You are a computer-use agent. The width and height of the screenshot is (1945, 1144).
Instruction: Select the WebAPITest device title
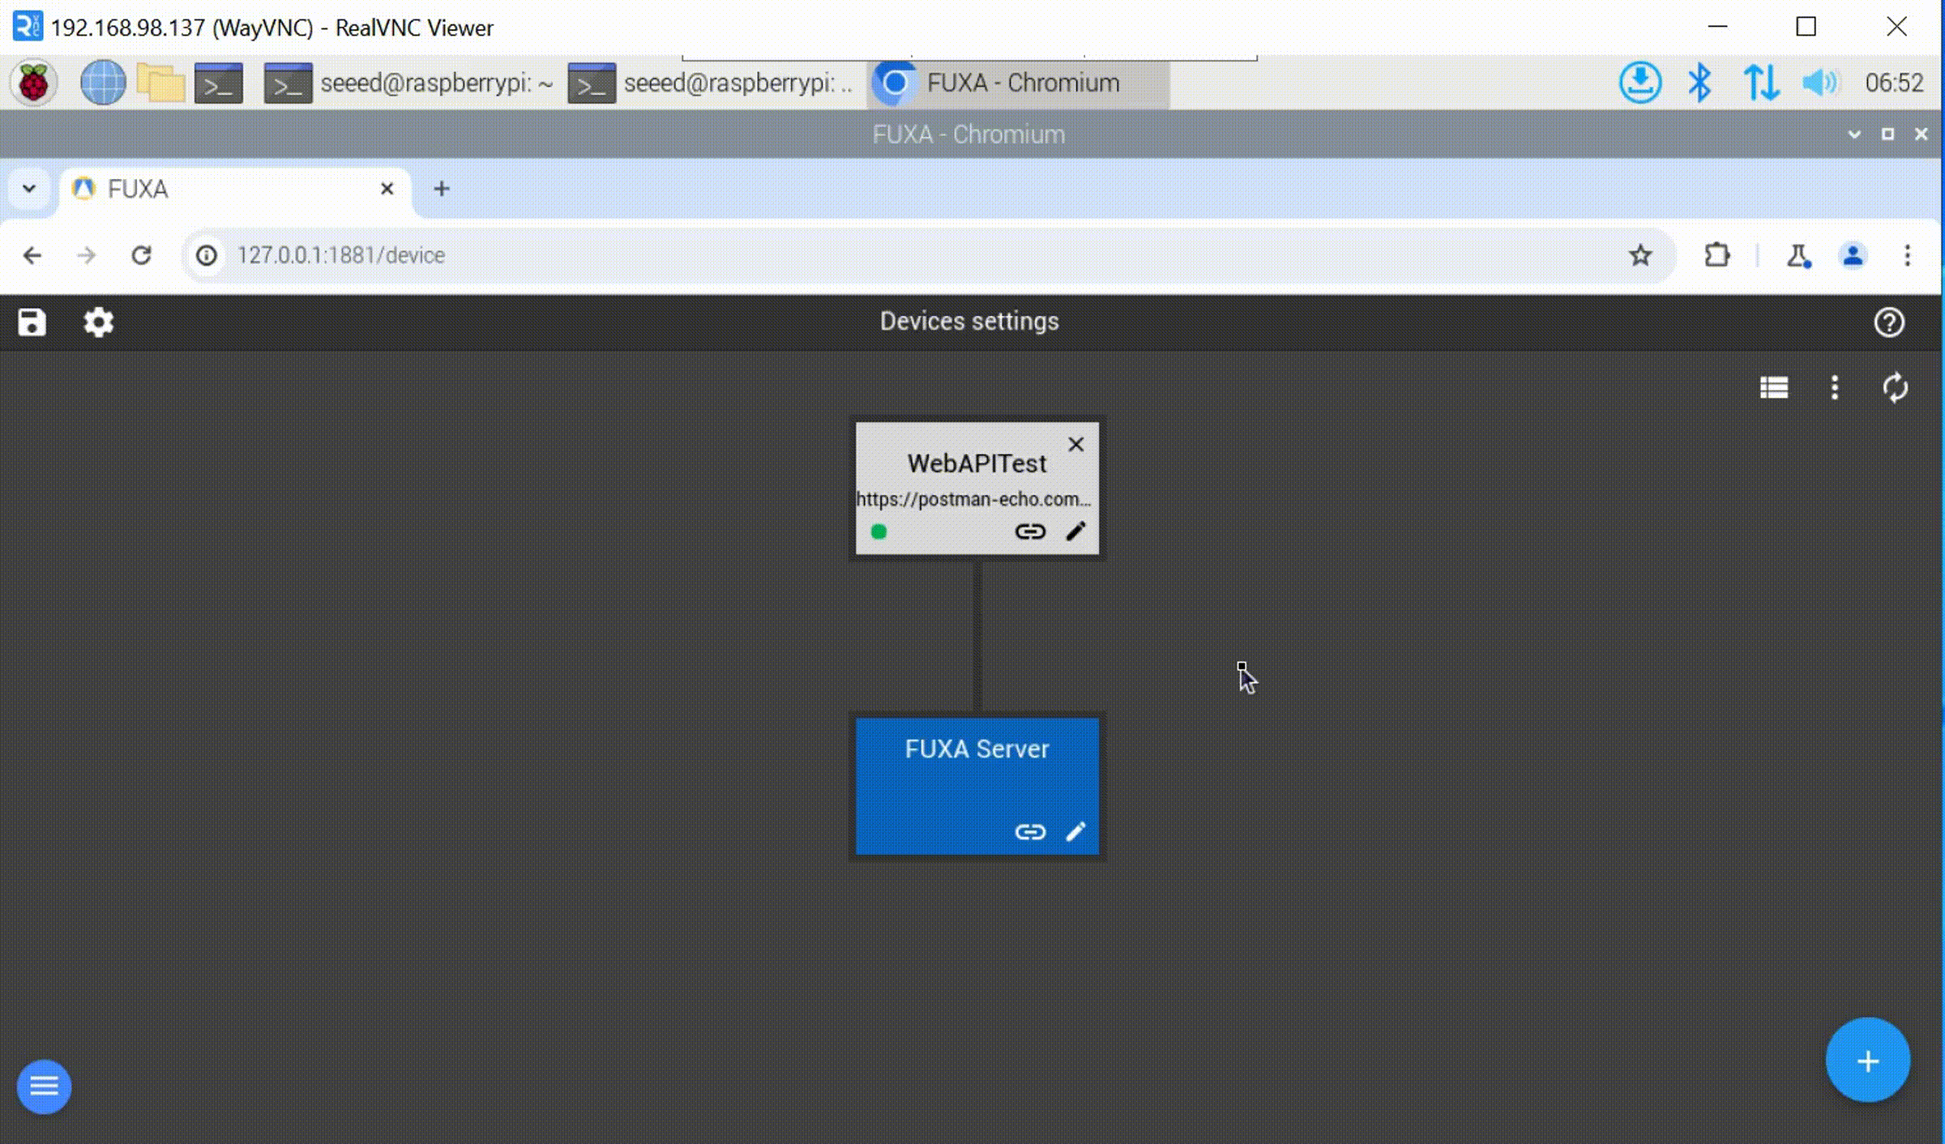[x=977, y=463]
